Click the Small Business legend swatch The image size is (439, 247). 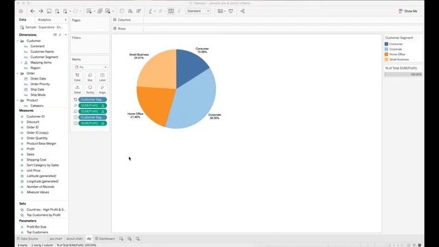click(386, 60)
